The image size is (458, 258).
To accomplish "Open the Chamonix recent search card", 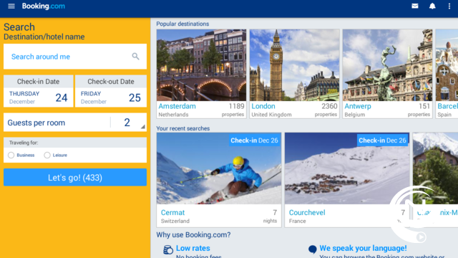I will pos(436,180).
